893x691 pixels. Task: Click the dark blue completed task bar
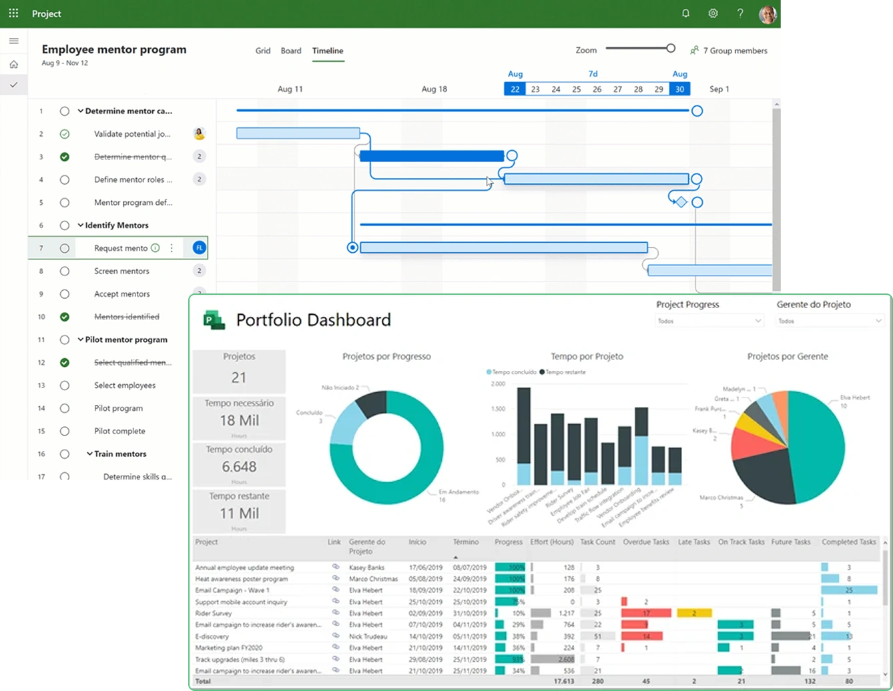[x=432, y=156]
